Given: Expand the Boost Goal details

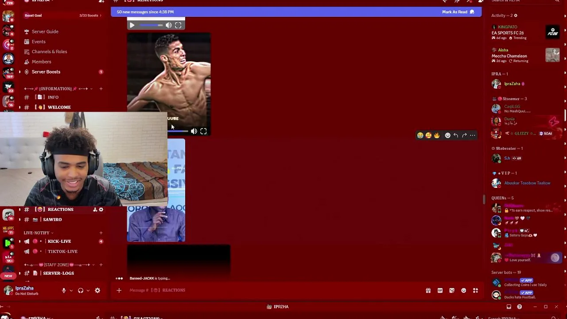Looking at the screenshot, I should (63, 16).
